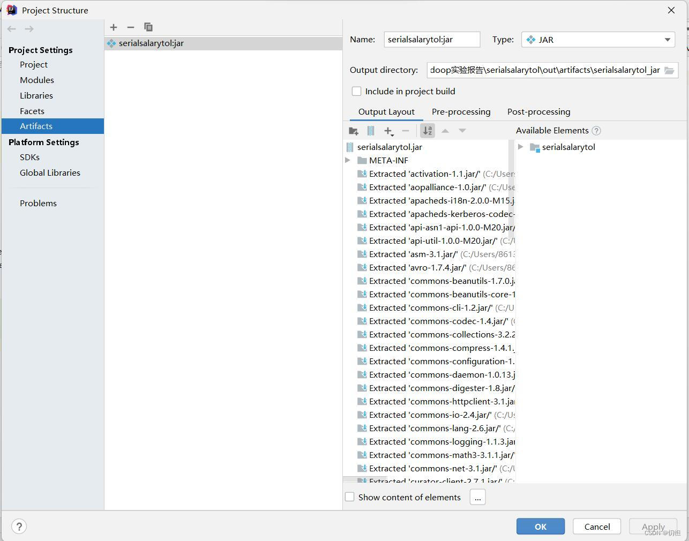Move the element down with the arrow
This screenshot has height=541, width=689.
click(x=462, y=131)
